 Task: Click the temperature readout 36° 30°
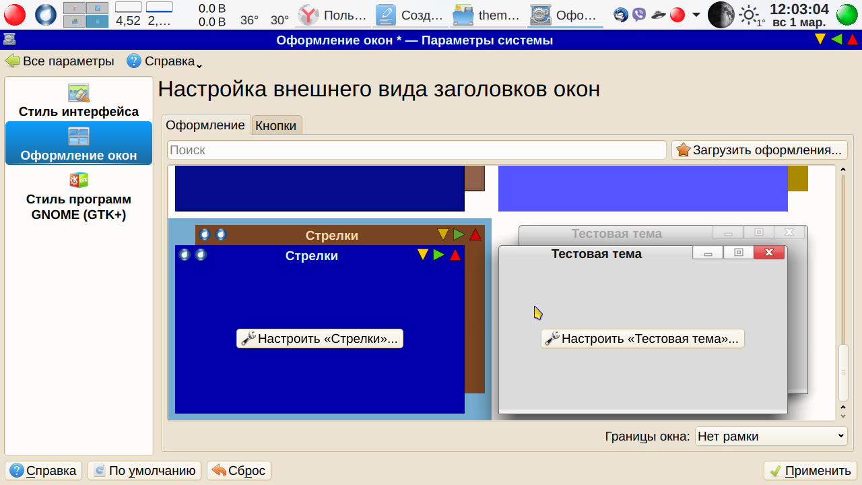[x=265, y=20]
